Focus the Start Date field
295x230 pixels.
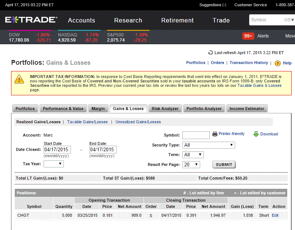pyautogui.click(x=57, y=149)
